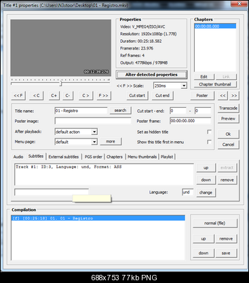Click the Cut start button
Screen dimensions: 249x283
click(x=137, y=96)
